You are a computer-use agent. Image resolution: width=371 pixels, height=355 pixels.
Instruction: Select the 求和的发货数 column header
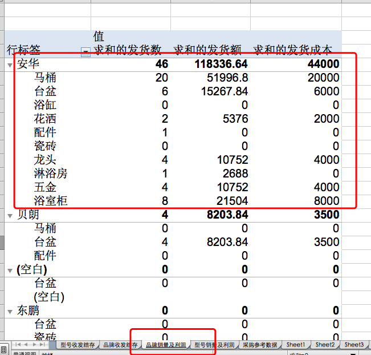[127, 50]
